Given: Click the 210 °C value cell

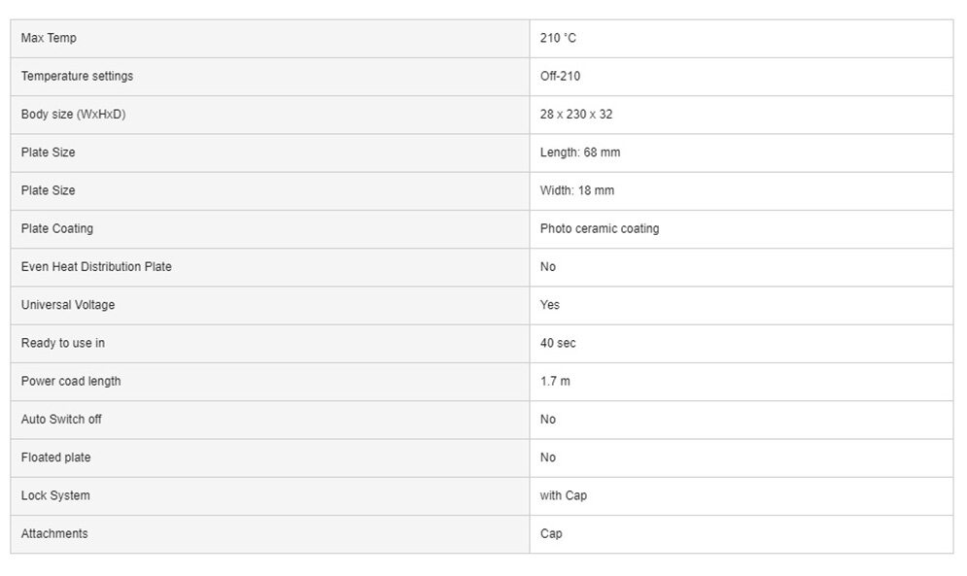Looking at the screenshot, I should click(x=558, y=38).
